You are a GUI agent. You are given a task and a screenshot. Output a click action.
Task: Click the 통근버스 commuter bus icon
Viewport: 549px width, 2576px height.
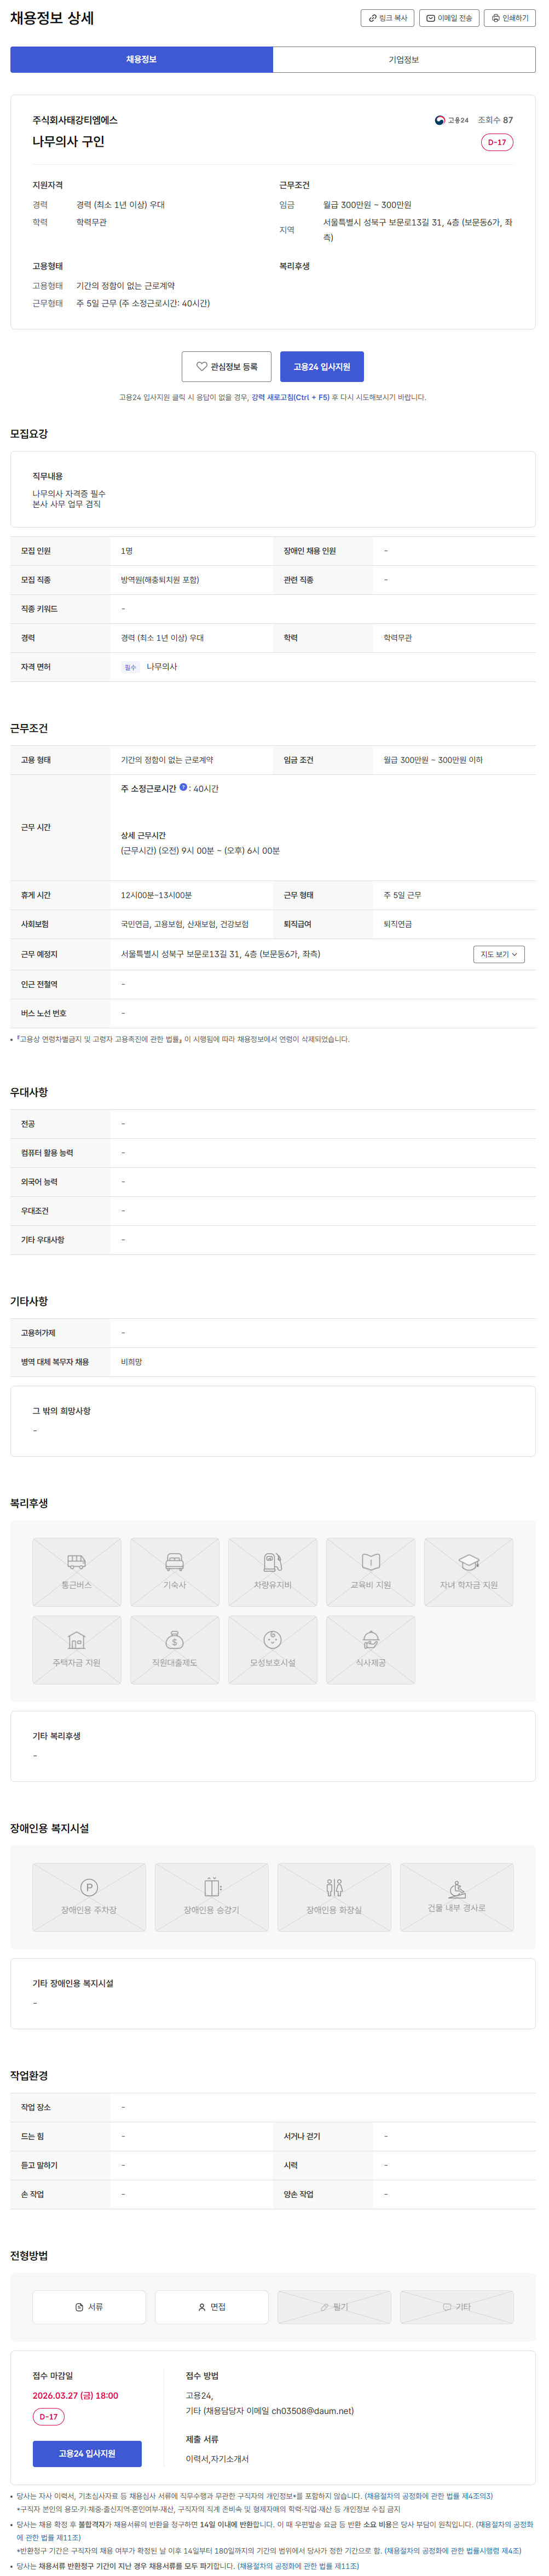click(77, 1562)
